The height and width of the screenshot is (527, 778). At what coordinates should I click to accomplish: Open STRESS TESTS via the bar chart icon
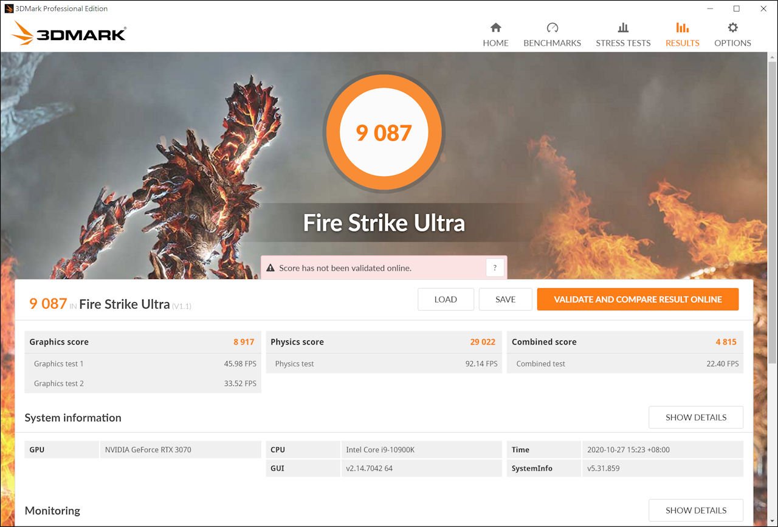click(x=623, y=27)
